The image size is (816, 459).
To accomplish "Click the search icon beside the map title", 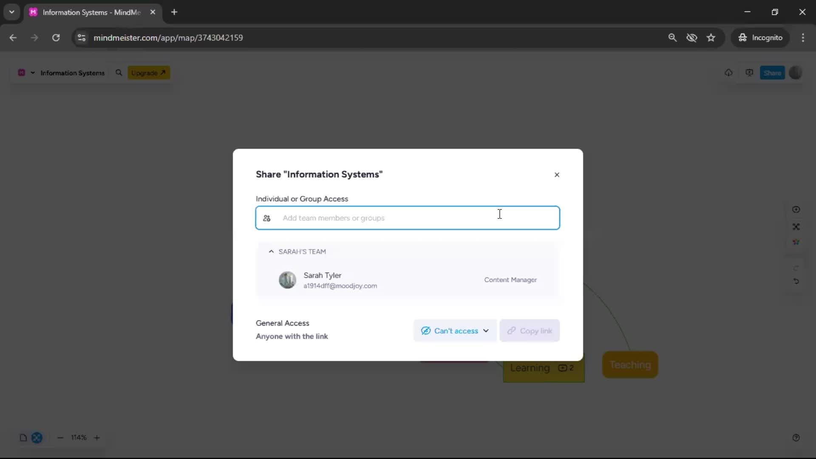I will click(x=119, y=73).
